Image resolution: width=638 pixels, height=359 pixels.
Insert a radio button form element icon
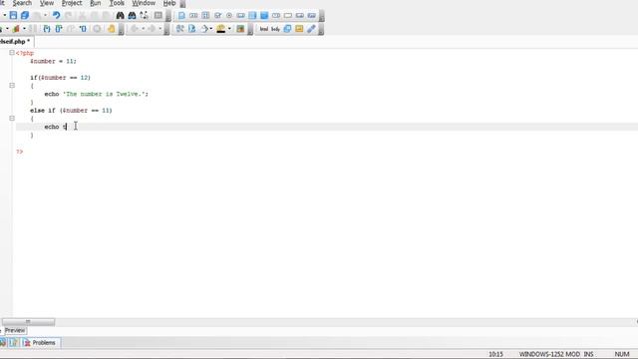pos(229,16)
